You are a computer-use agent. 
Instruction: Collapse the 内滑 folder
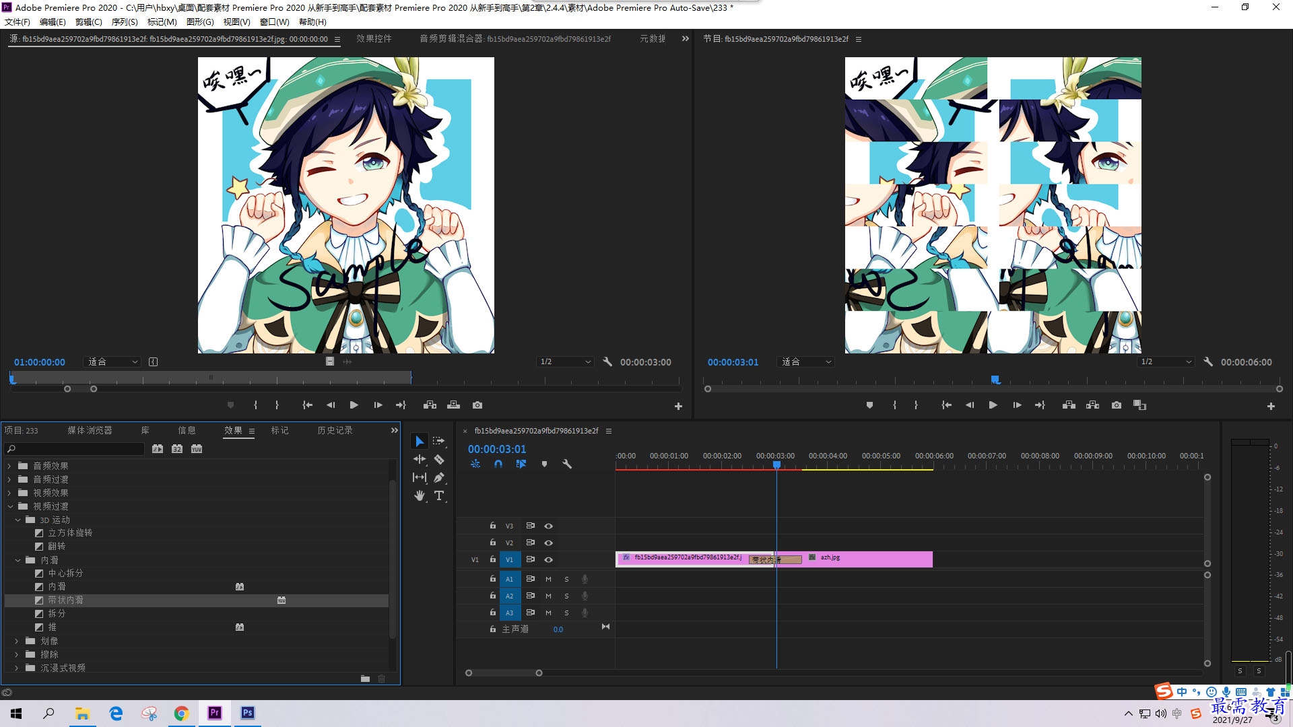tap(18, 560)
